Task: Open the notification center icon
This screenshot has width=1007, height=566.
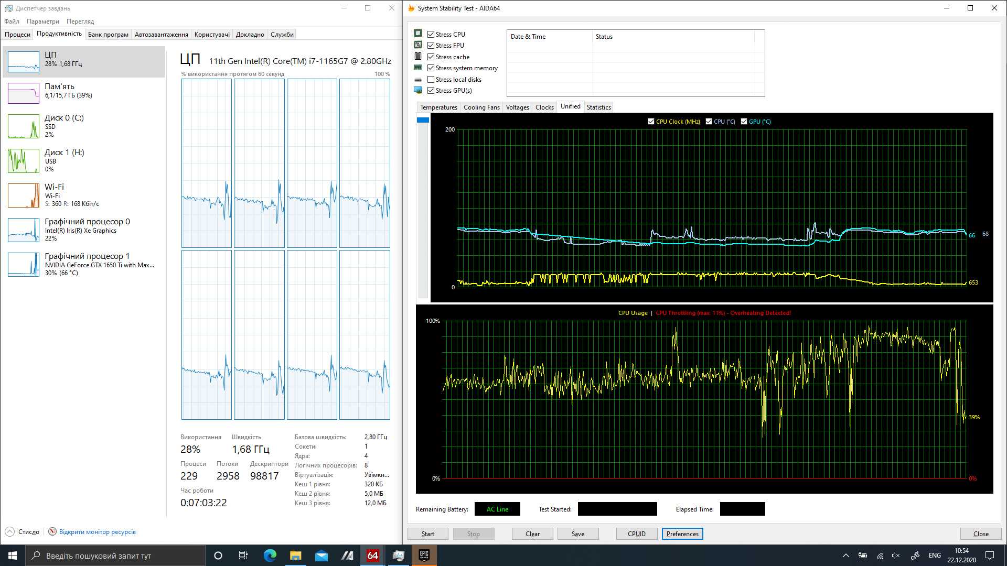Action: point(990,556)
